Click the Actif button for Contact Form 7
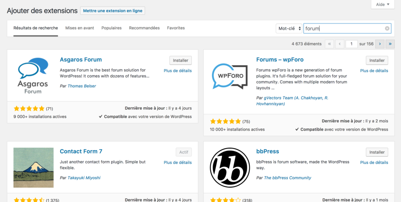Viewport: 401px width, 202px height. tap(184, 152)
